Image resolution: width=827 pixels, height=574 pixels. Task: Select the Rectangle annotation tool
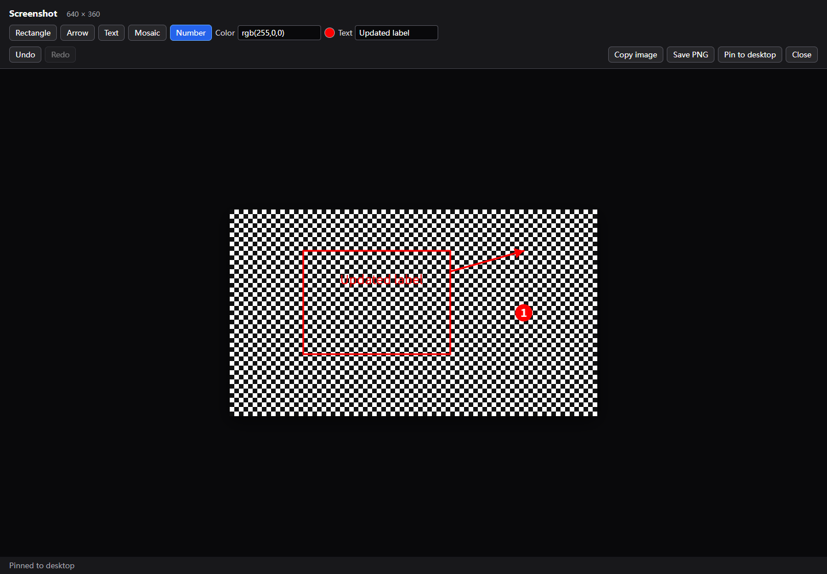tap(33, 33)
